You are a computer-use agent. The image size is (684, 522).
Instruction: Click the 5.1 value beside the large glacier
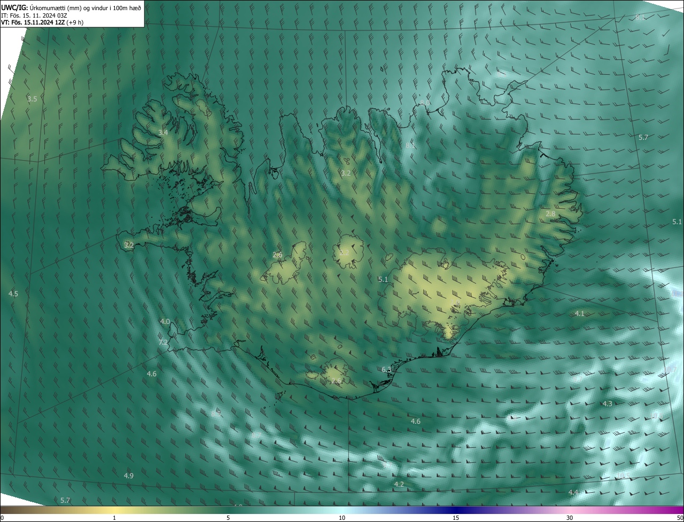click(383, 279)
